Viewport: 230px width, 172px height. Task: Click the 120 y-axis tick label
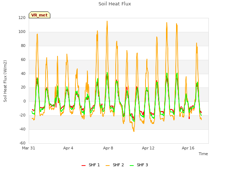[22, 18]
